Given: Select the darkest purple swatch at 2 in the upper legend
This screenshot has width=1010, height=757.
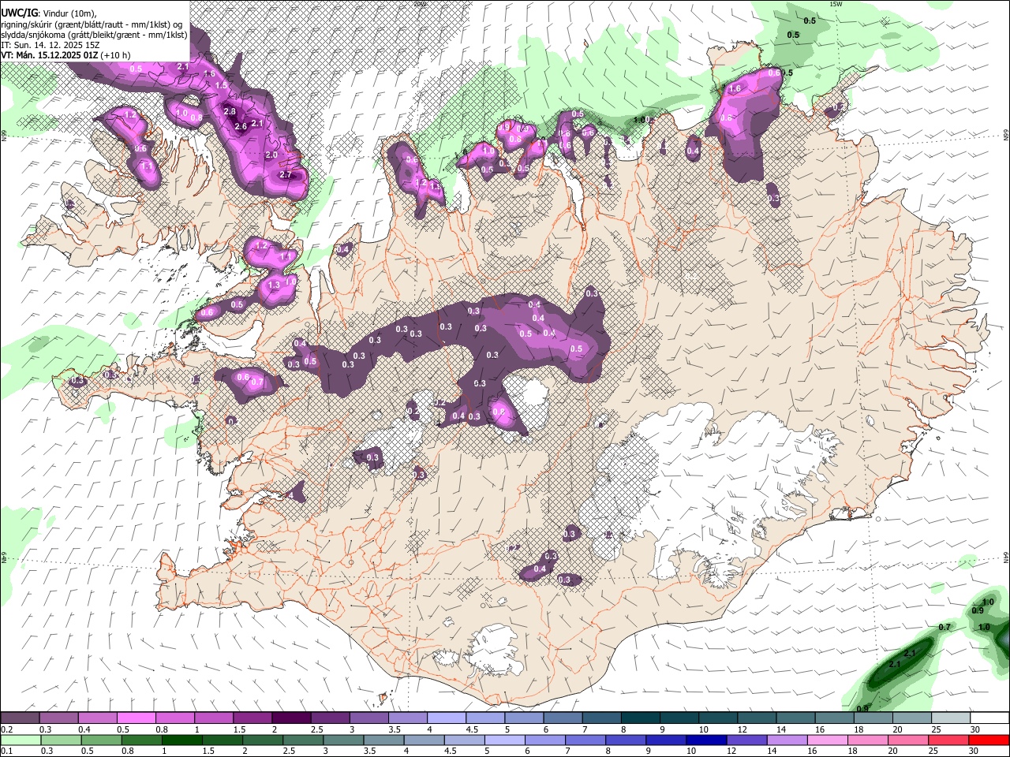Looking at the screenshot, I should click(291, 718).
